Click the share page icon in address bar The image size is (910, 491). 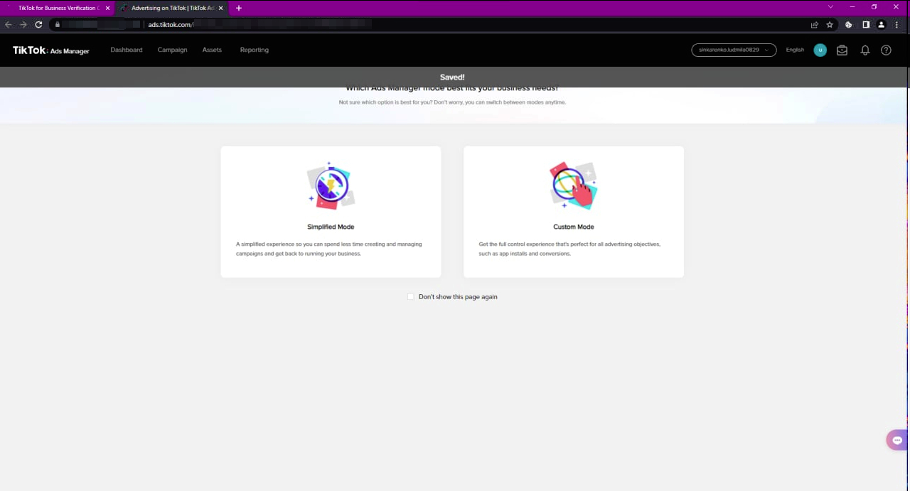tap(815, 24)
